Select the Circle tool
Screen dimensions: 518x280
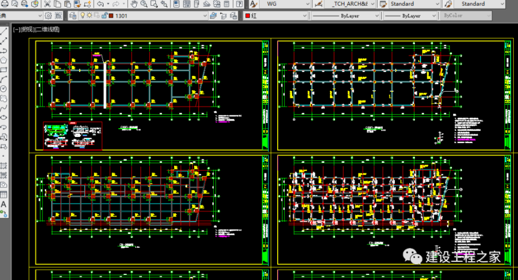tap(4, 89)
